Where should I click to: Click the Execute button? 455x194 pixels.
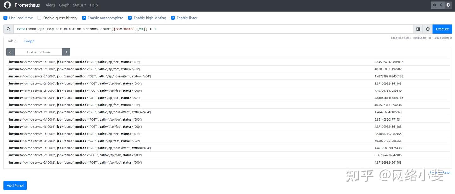click(x=442, y=29)
